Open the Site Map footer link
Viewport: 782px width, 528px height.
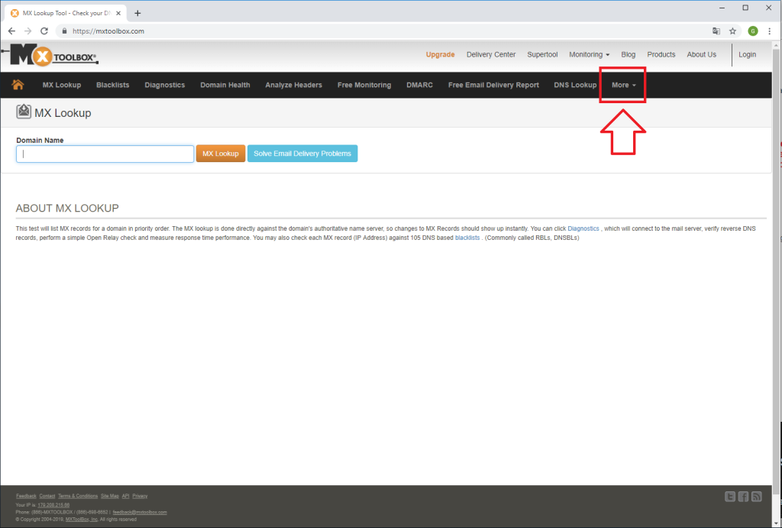point(110,496)
